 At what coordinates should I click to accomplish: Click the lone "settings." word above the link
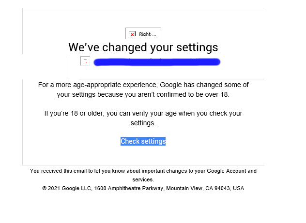(143, 123)
